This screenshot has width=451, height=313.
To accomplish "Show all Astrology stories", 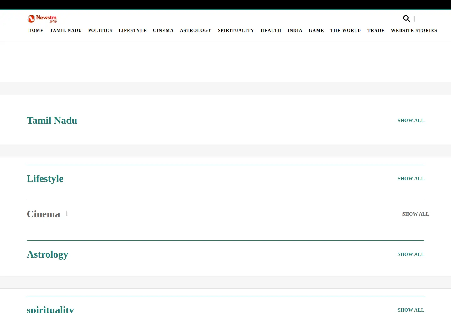I will click(411, 254).
